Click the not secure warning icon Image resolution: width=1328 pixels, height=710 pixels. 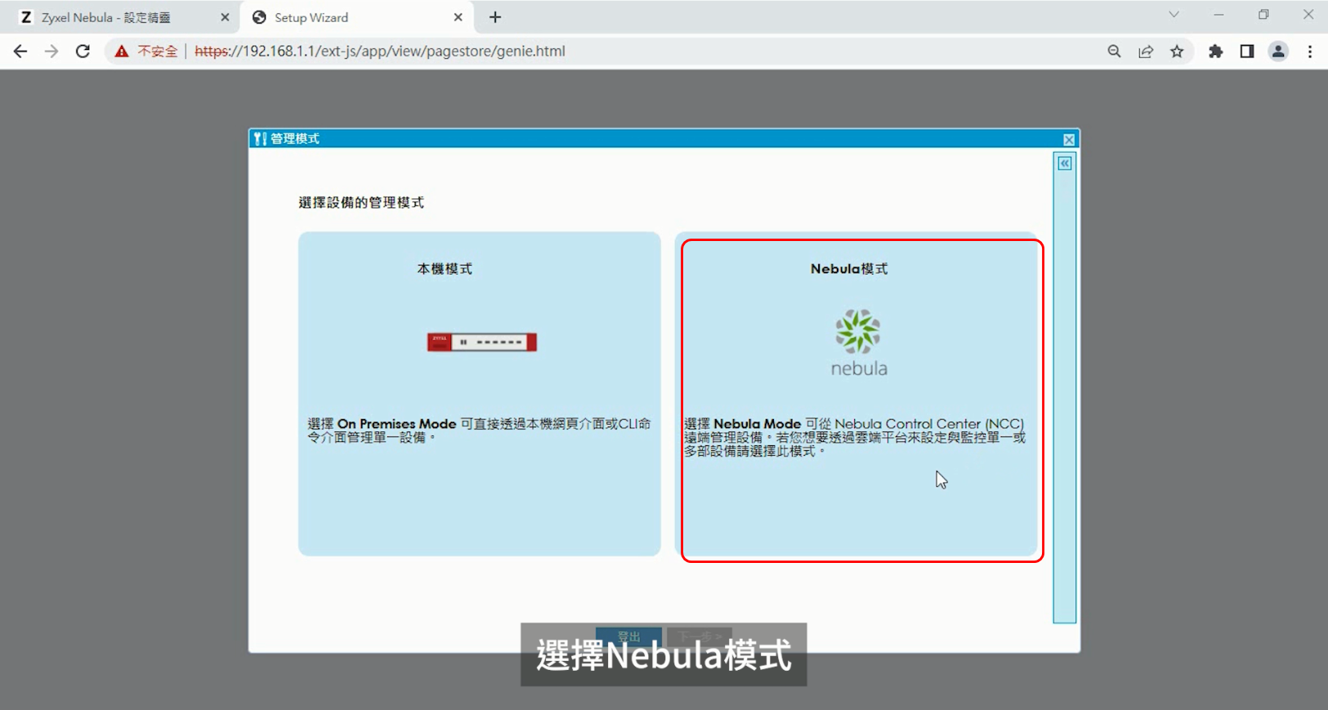click(122, 51)
